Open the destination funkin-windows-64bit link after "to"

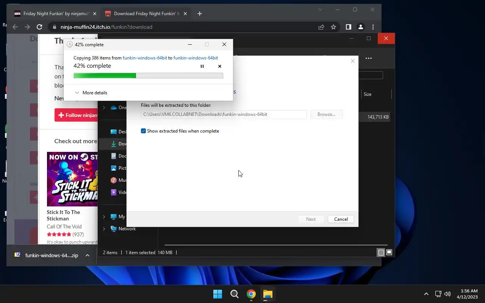click(x=196, y=58)
